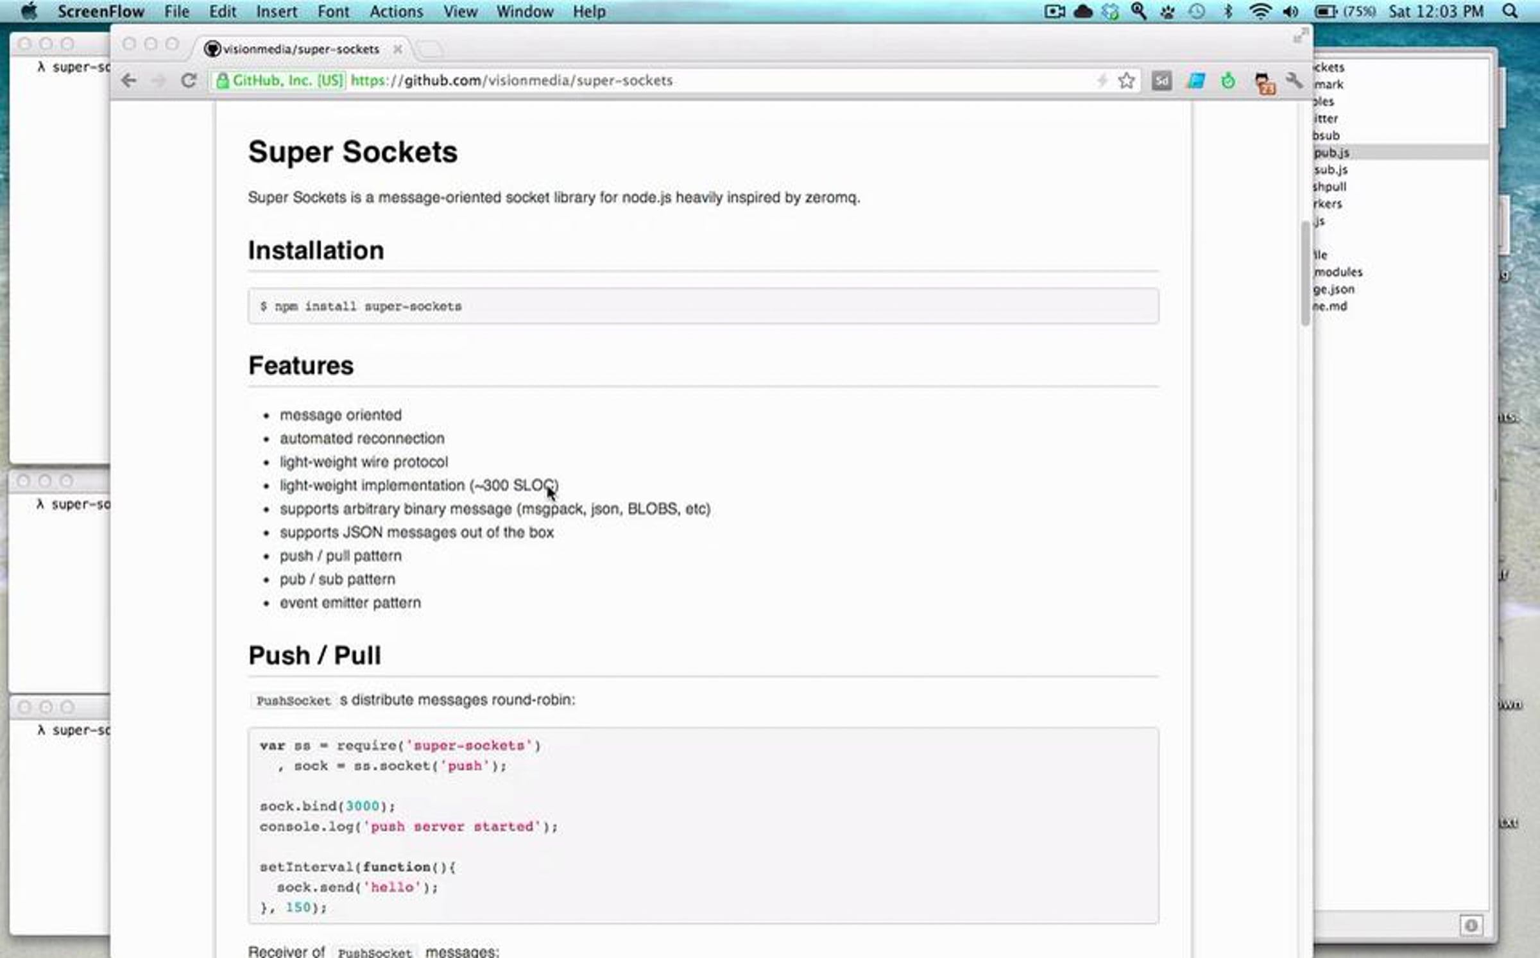Open the Window menu
1540x958 pixels.
pos(525,12)
